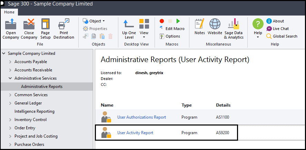Screen dimensions: 306x150
Task: Expand General Ledger
Action: pos(10,103)
